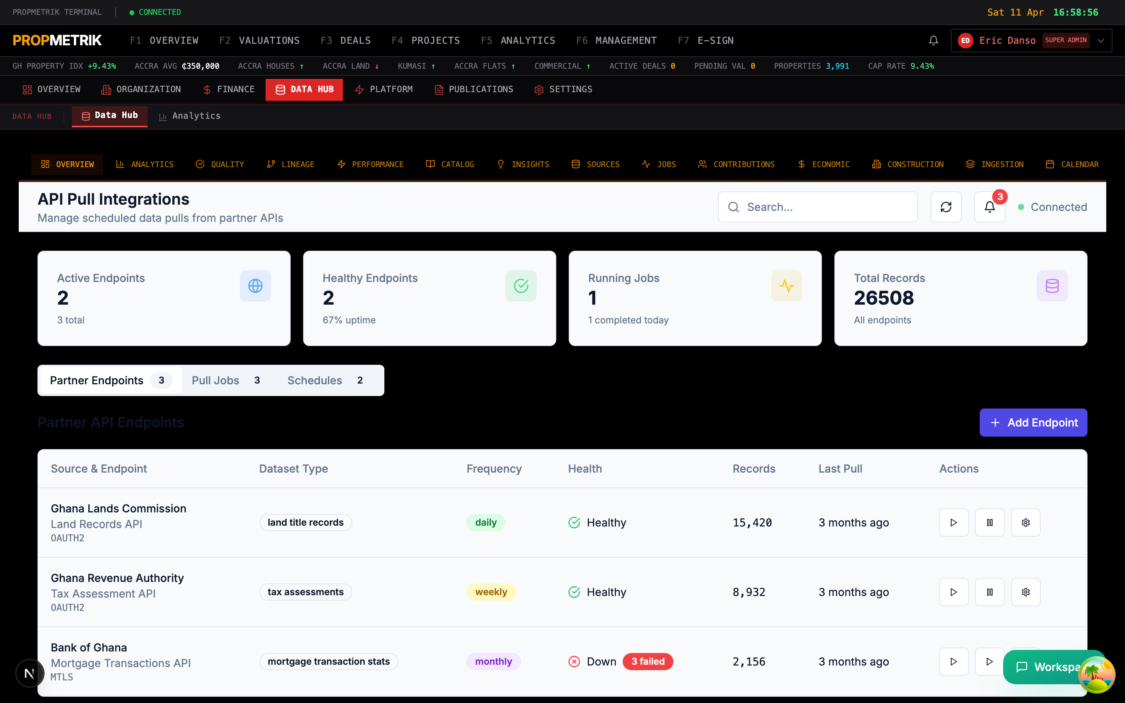Image resolution: width=1125 pixels, height=703 pixels.
Task: Click into the Search field
Action: (x=818, y=207)
